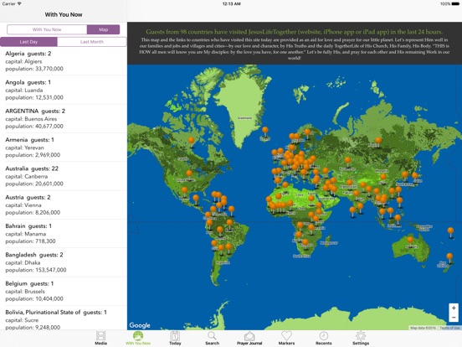Select the With You Now globe icon
The image size is (462, 347).
pyautogui.click(x=138, y=336)
